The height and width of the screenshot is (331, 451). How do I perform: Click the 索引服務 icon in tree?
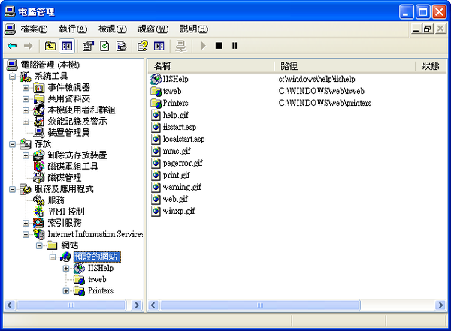[38, 223]
